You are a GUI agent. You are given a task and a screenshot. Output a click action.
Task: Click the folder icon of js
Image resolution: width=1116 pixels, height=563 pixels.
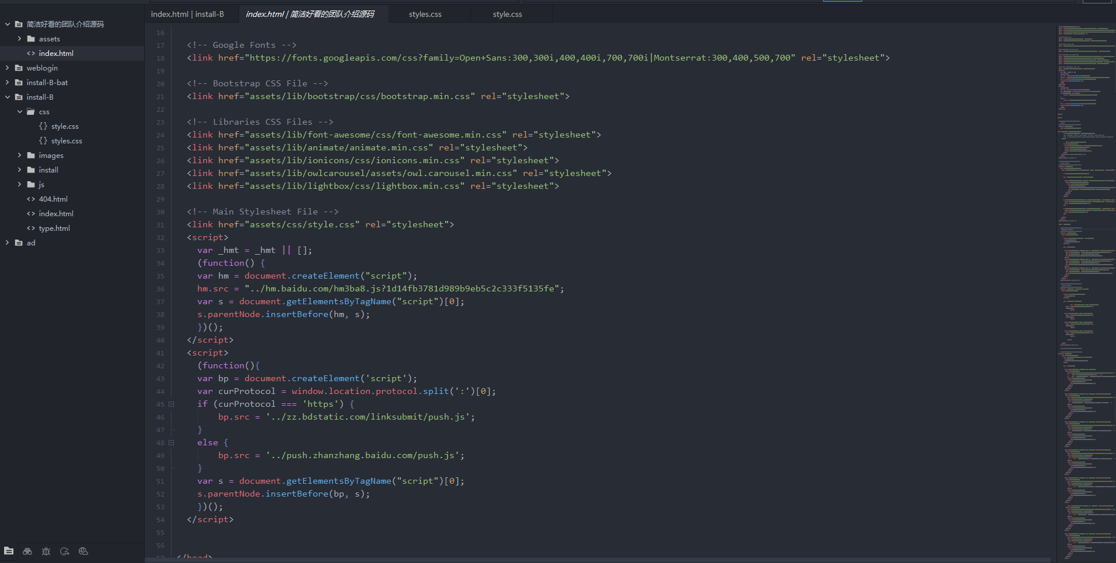point(31,185)
